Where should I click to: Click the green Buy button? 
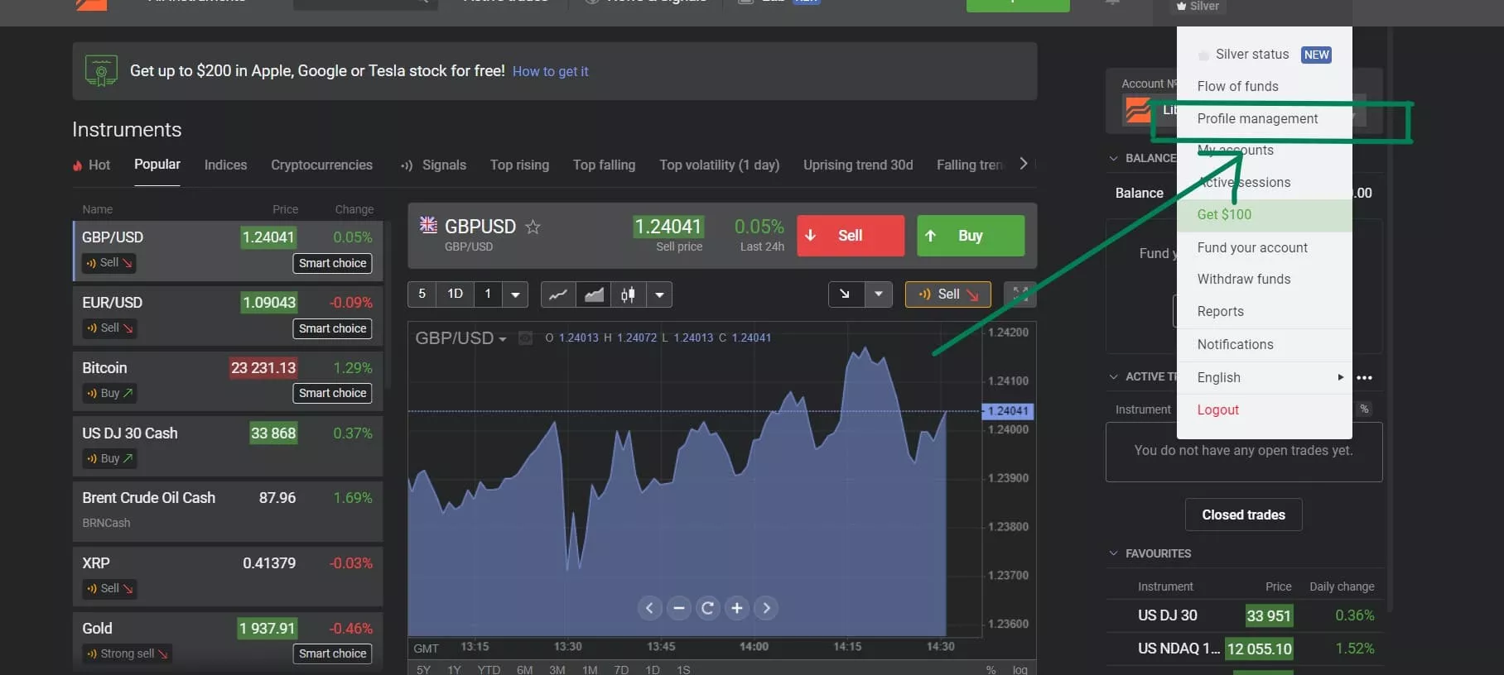[x=971, y=236]
